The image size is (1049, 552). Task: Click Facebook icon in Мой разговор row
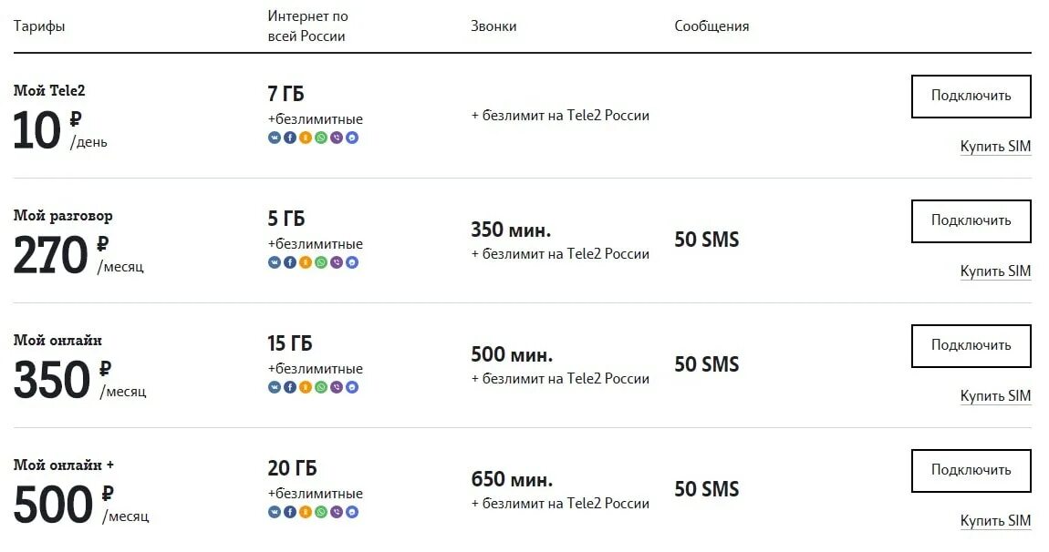pos(290,262)
